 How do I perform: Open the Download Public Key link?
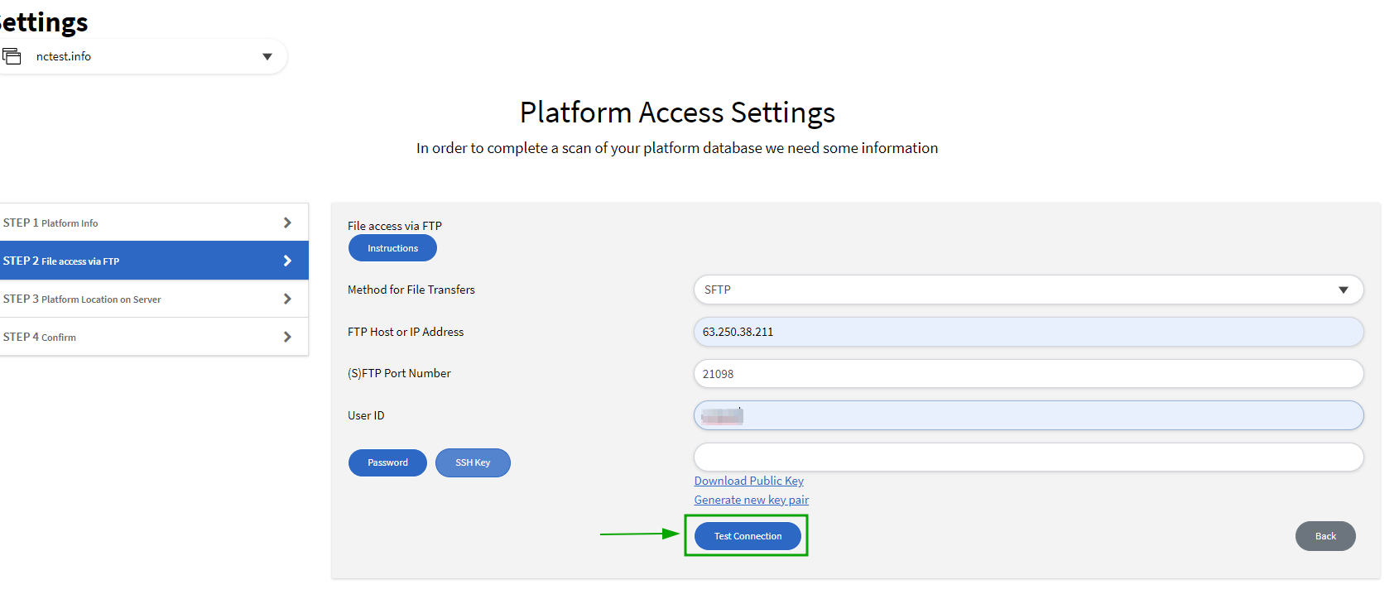coord(748,481)
